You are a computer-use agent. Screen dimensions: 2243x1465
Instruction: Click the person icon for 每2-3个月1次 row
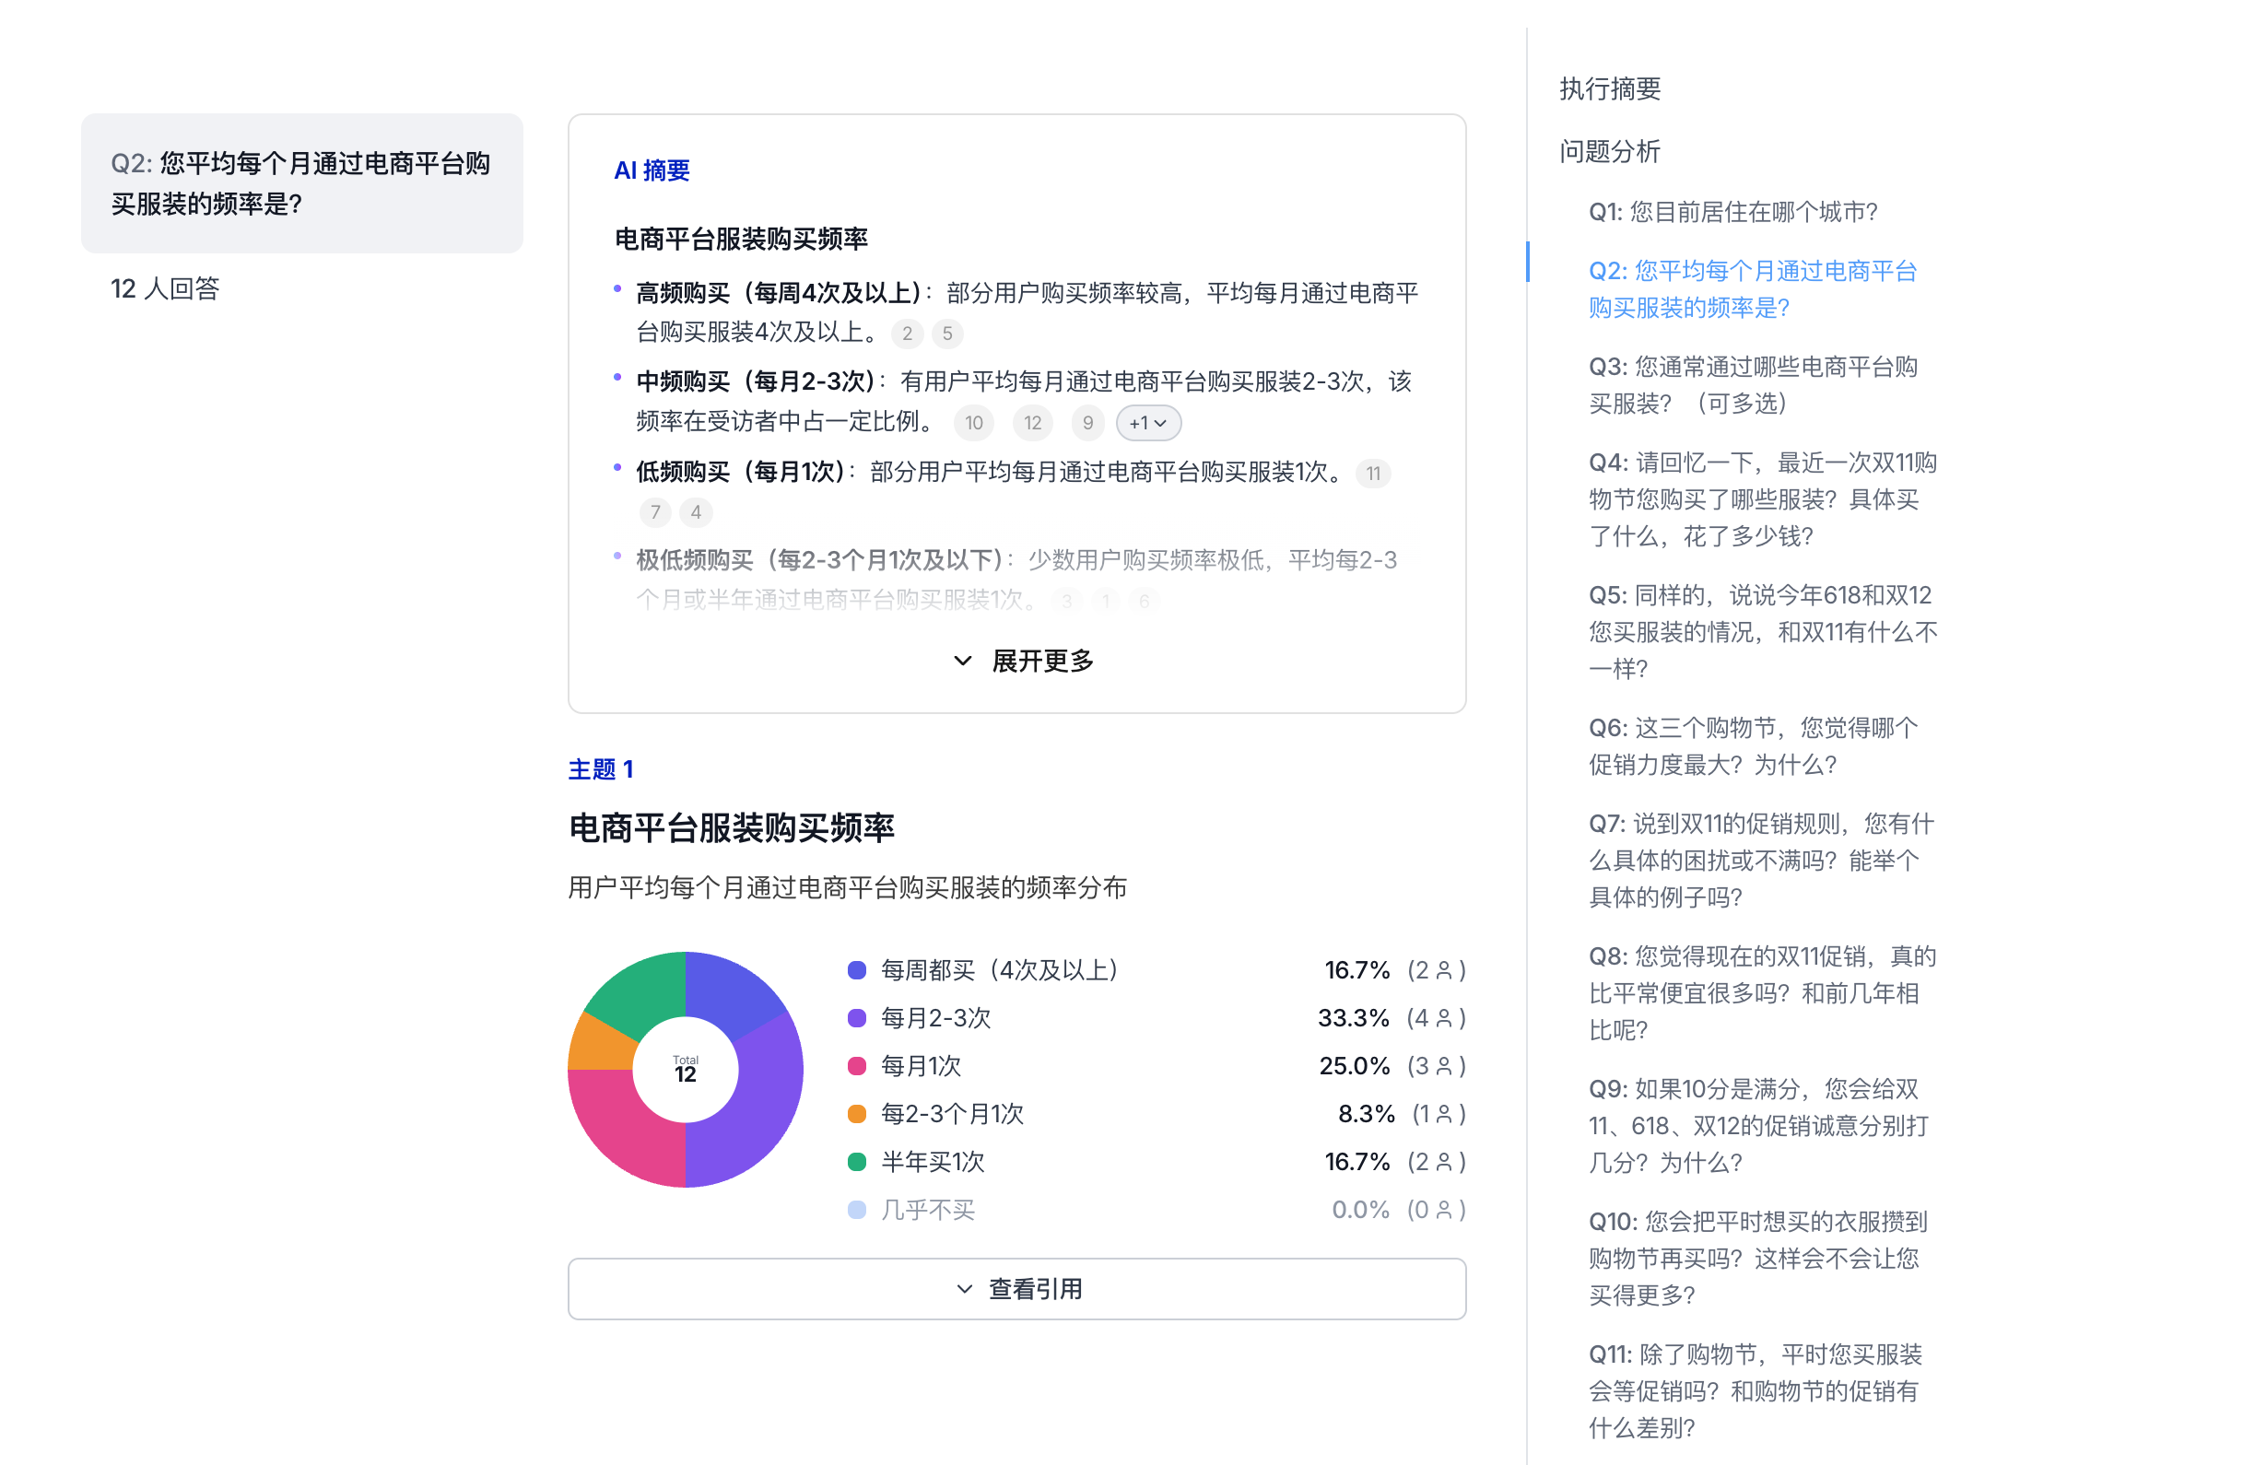click(x=1444, y=1115)
